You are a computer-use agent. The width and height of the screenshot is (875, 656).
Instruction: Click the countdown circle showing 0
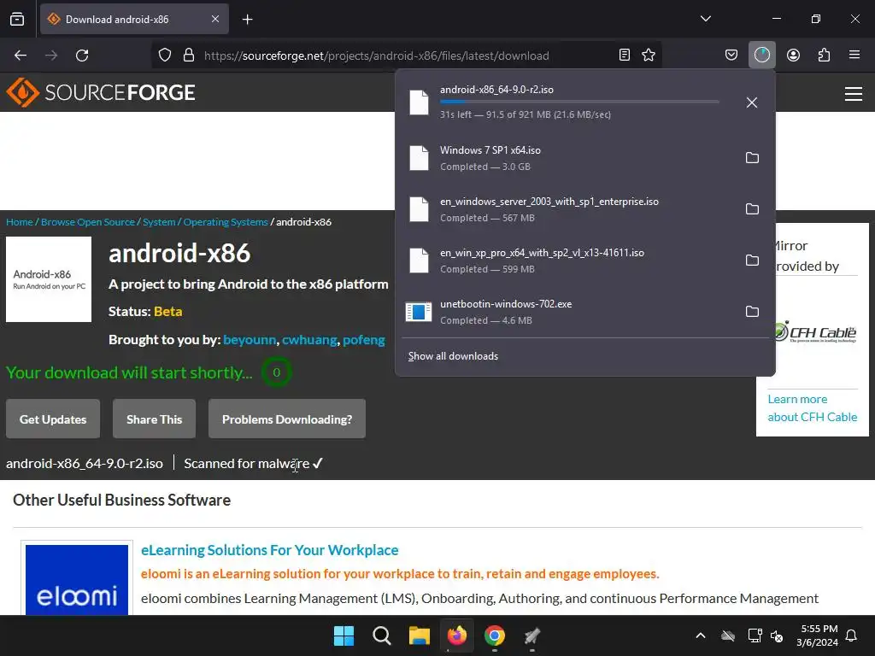pos(276,372)
